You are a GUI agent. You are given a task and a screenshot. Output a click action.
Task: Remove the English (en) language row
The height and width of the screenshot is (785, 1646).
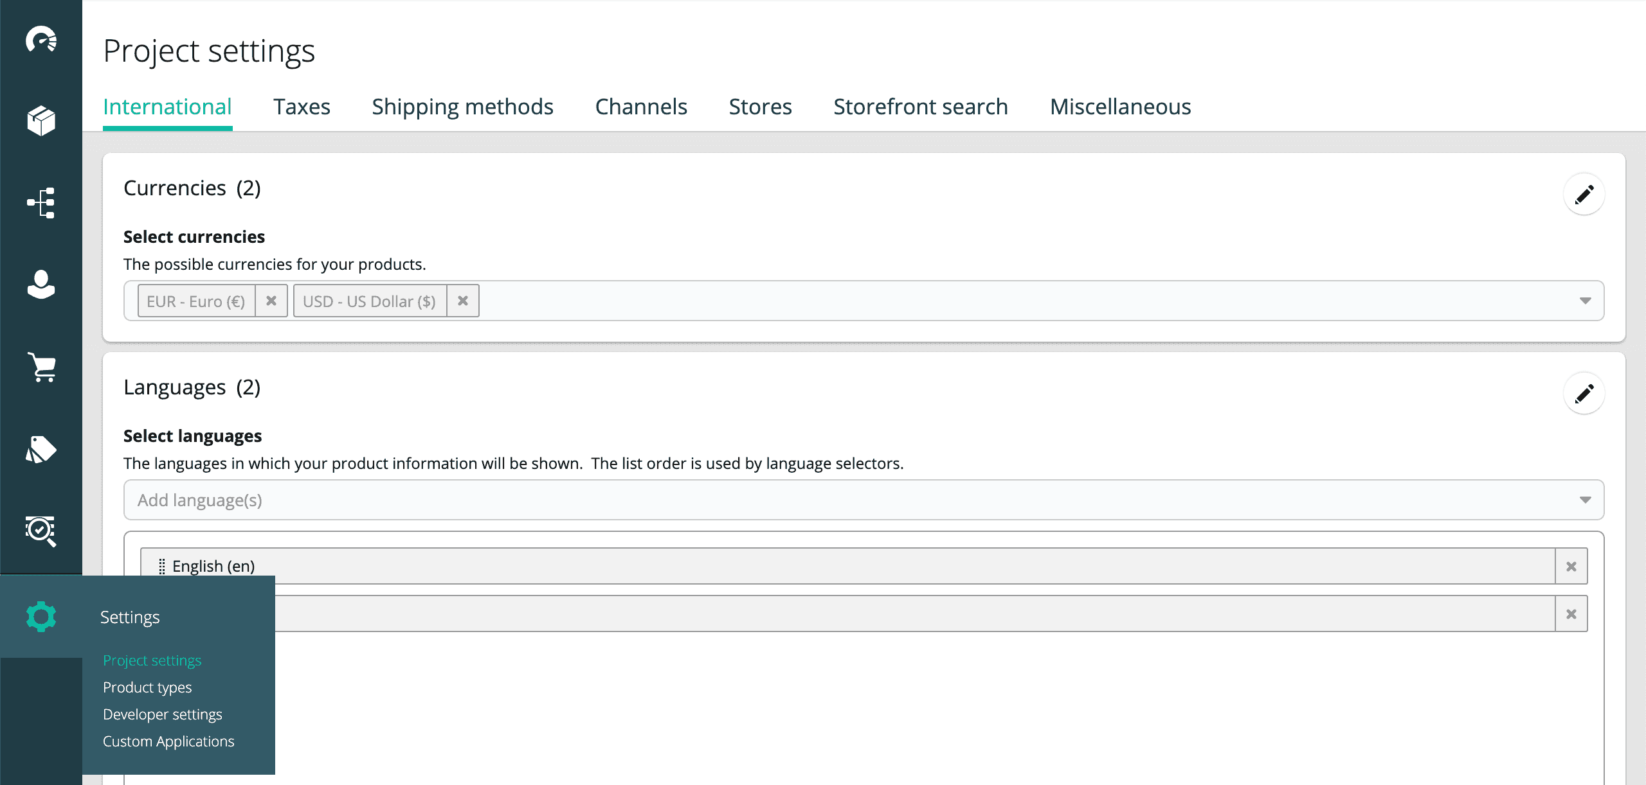[x=1571, y=567]
